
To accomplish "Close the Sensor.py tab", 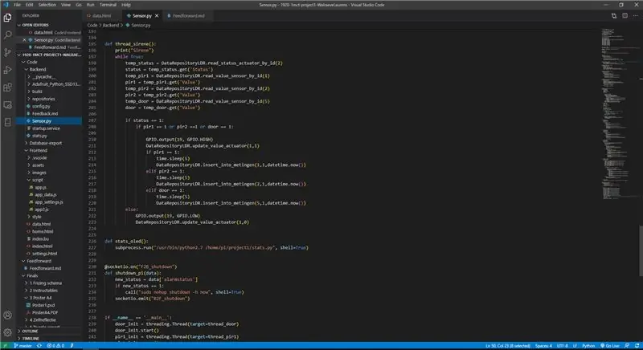I will 157,15.
